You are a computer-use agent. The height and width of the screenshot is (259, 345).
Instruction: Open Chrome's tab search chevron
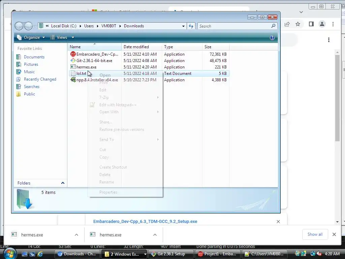point(301,12)
